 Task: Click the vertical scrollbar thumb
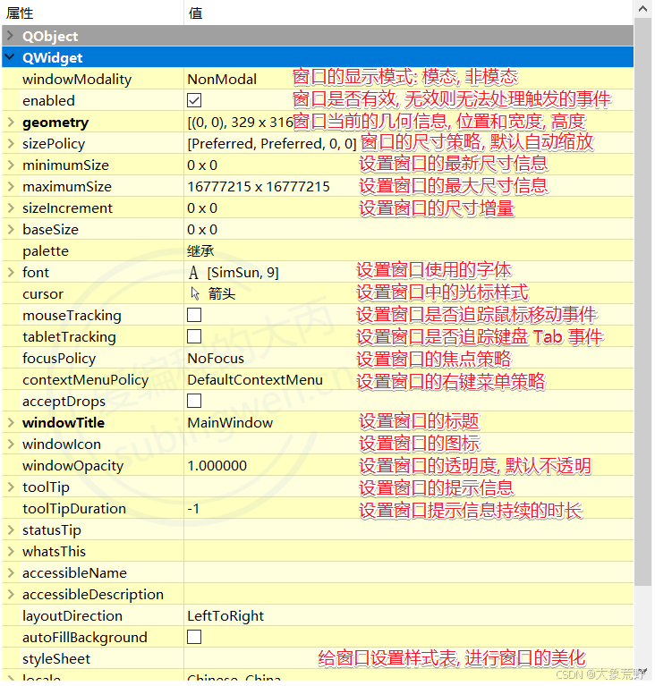(642, 301)
